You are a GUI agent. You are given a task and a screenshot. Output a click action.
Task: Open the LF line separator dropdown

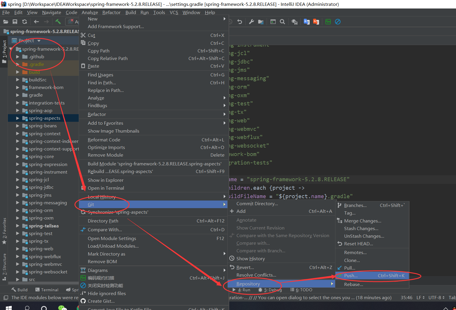[x=420, y=297]
